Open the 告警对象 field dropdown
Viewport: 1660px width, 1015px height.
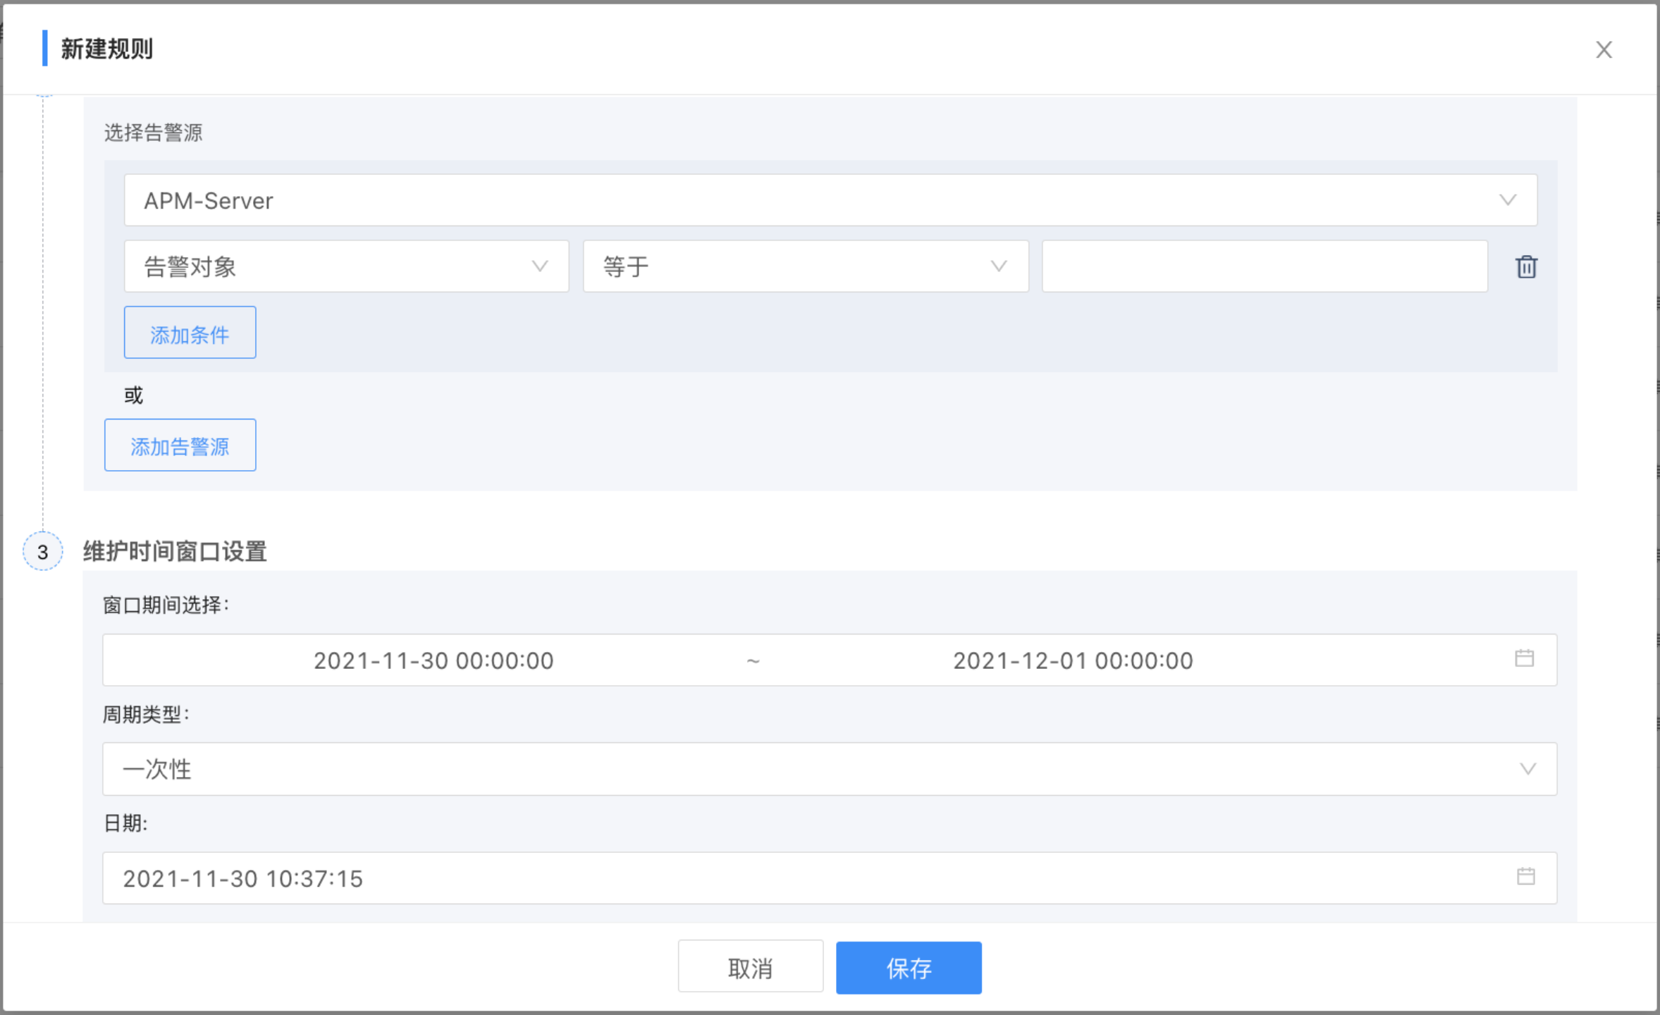(x=346, y=266)
